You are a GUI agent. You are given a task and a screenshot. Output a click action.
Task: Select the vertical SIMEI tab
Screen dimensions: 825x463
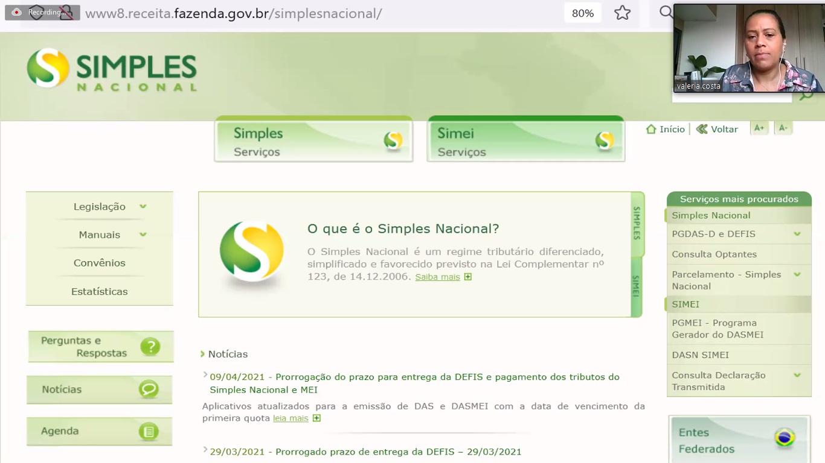pos(636,286)
